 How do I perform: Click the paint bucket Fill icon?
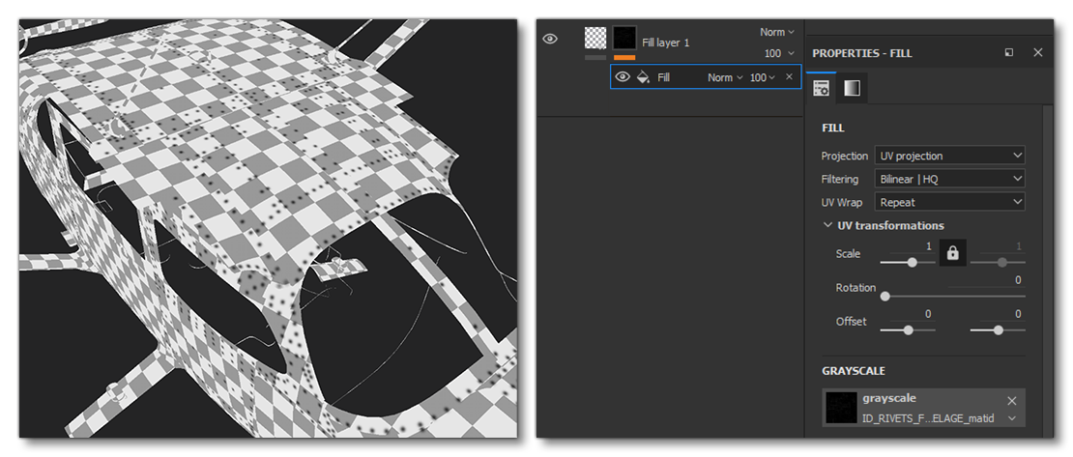[x=643, y=77]
